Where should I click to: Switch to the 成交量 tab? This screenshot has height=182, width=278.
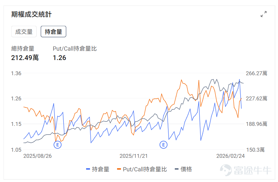coord(24,32)
